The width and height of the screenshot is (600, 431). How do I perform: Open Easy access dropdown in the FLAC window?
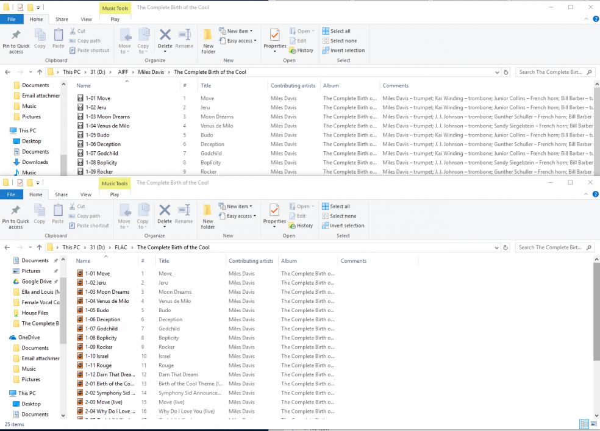pos(241,216)
